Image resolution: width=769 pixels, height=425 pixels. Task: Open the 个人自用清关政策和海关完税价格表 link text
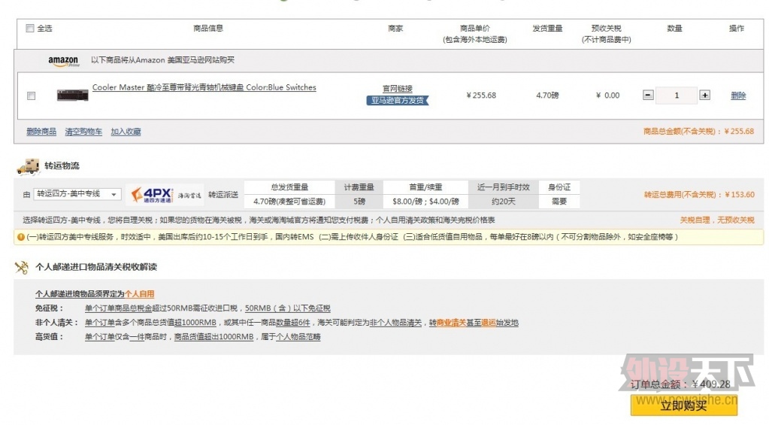click(435, 220)
